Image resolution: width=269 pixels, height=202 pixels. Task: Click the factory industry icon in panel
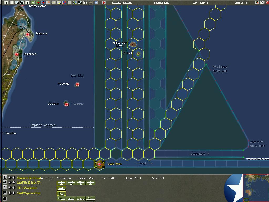[x=5, y=199]
